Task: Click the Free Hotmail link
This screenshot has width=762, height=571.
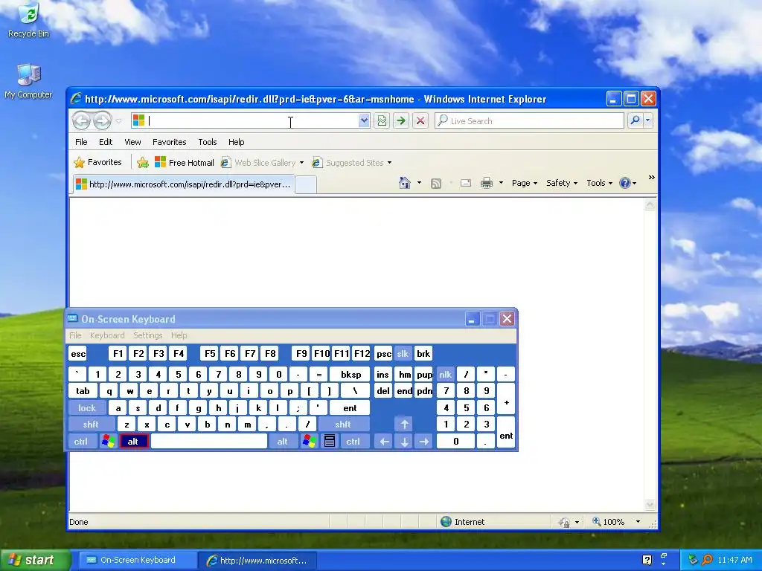Action: (185, 163)
